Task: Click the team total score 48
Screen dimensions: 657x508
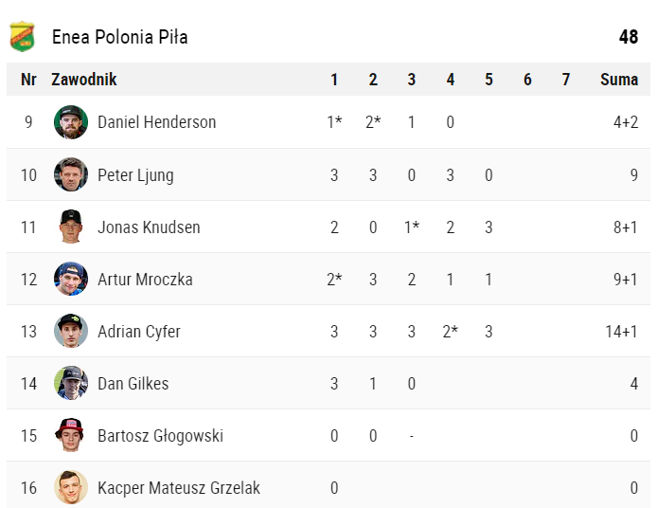Action: (629, 37)
